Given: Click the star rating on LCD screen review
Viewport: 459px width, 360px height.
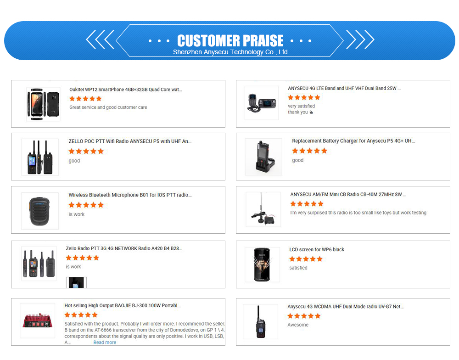Looking at the screenshot, I should pos(305,259).
